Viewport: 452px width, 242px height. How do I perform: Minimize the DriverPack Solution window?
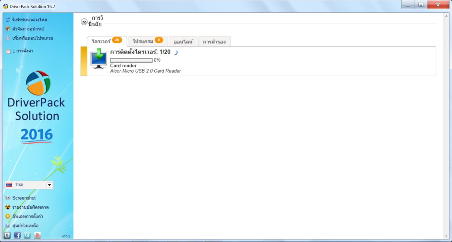[x=408, y=5]
